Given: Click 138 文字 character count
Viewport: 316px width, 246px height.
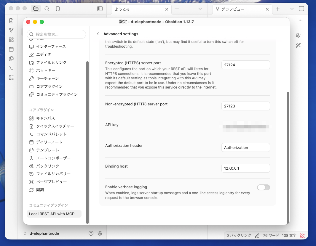Looking at the screenshot, I should pos(289,235).
